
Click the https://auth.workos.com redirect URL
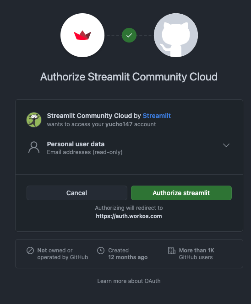tap(129, 216)
